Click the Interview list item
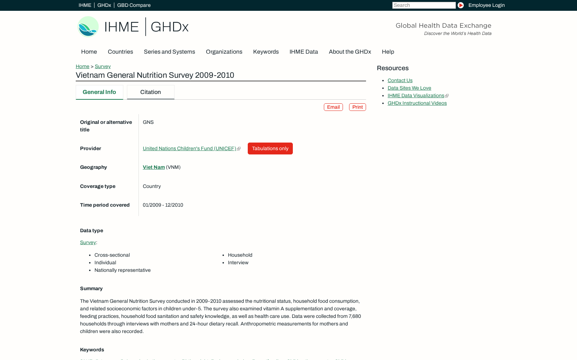The image size is (577, 360). [238, 262]
